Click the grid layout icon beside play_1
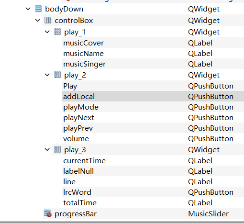This screenshot has width=244, height=223. 57,32
